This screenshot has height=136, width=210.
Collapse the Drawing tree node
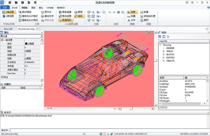coord(160,45)
